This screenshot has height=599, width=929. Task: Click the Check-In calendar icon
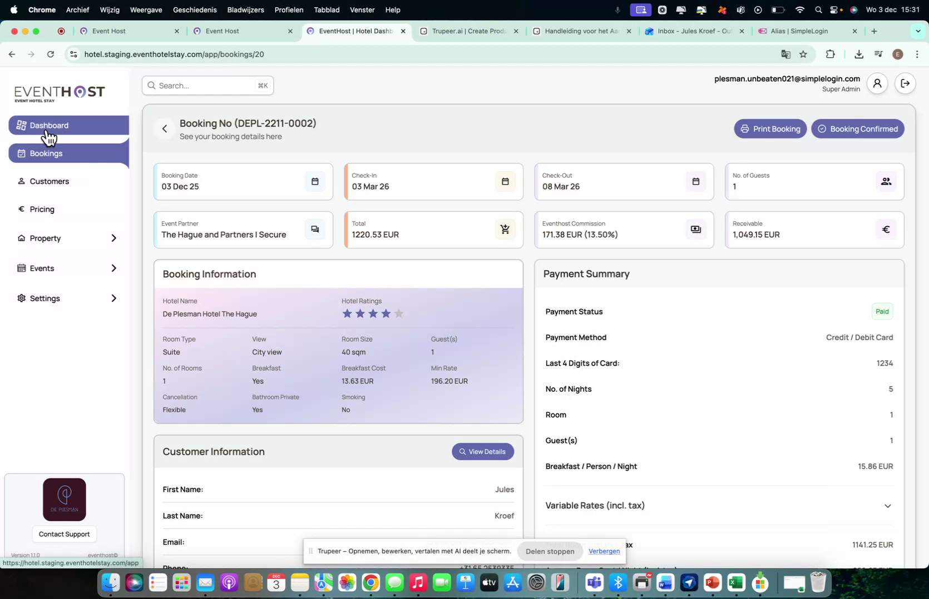point(505,181)
